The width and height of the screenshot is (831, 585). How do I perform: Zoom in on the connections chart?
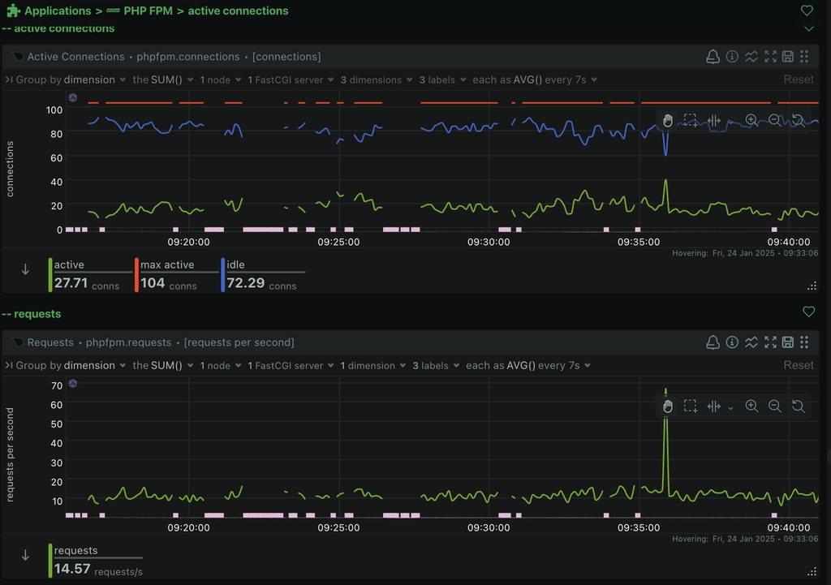click(x=751, y=120)
